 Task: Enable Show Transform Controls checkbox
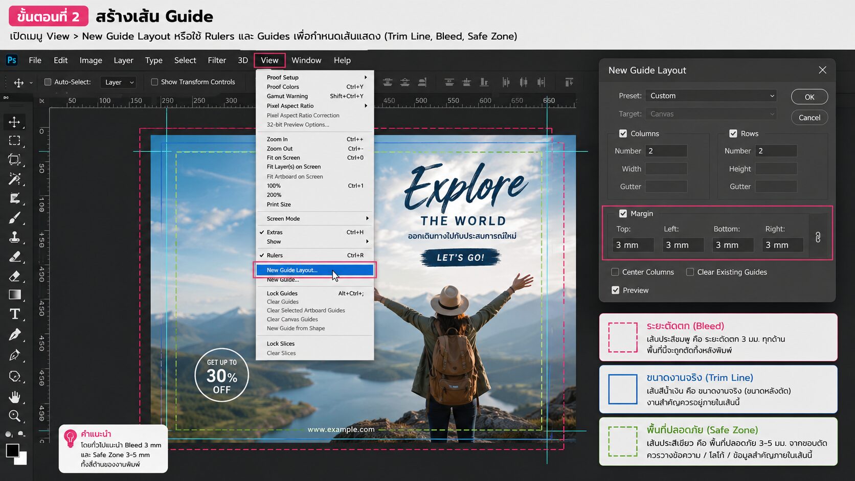pyautogui.click(x=154, y=82)
